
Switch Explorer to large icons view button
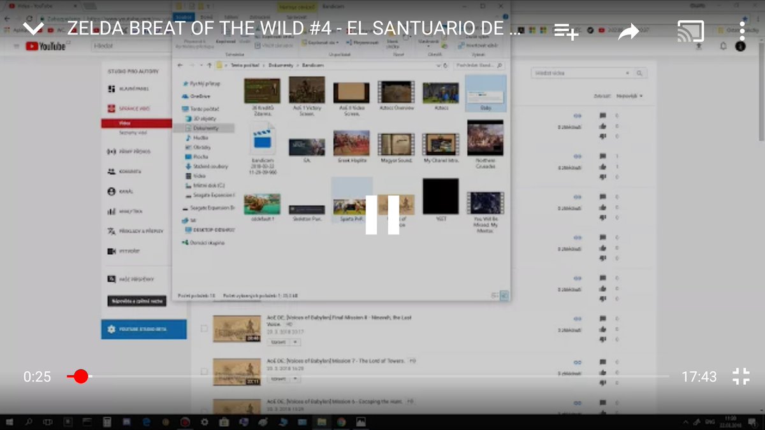(504, 296)
